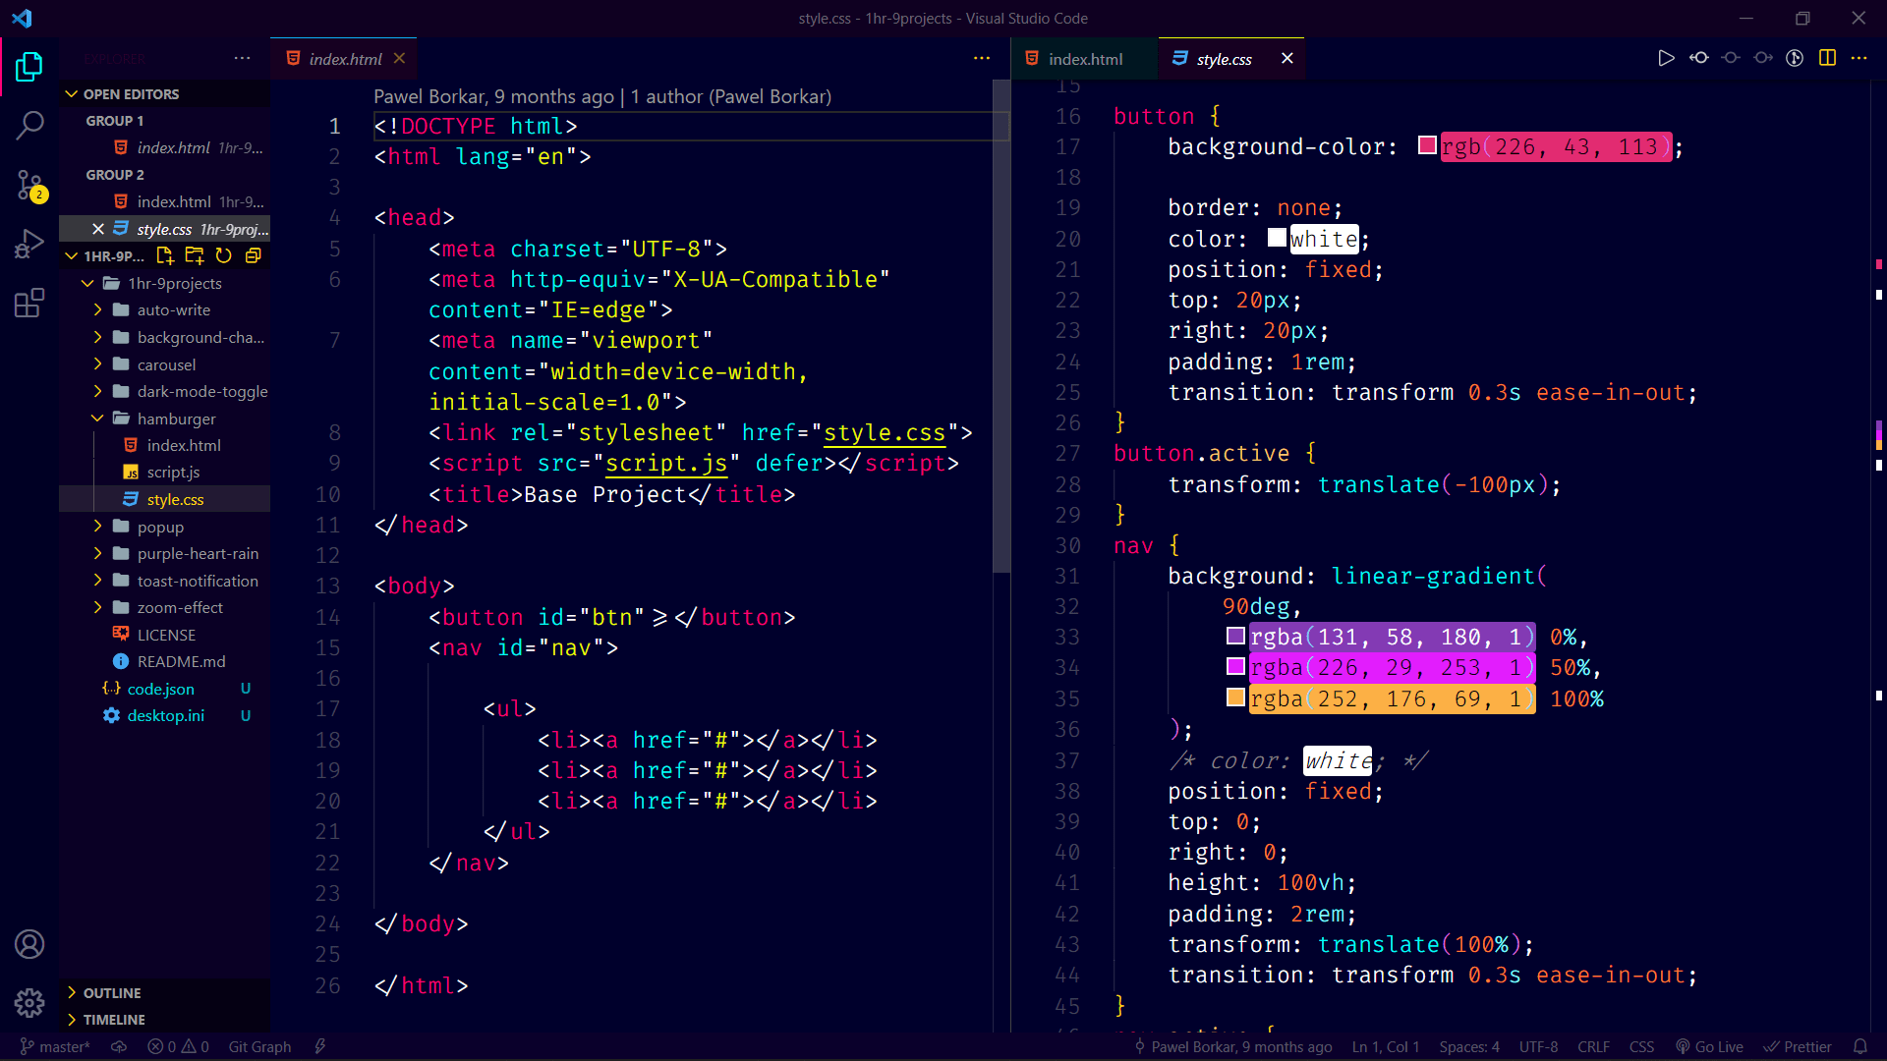Run the code with the Run button
This screenshot has height=1061, width=1887.
tap(1665, 58)
